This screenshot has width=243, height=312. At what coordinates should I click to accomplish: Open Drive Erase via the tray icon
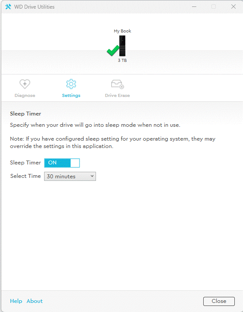(x=117, y=84)
